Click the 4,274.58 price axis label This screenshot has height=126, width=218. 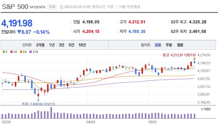tap(204, 55)
